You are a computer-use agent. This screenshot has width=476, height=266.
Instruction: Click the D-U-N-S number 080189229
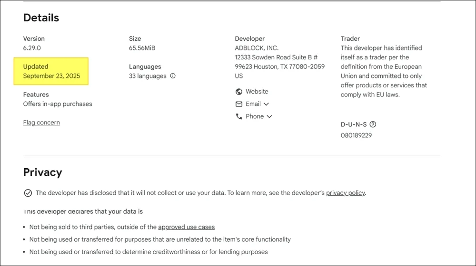click(357, 135)
